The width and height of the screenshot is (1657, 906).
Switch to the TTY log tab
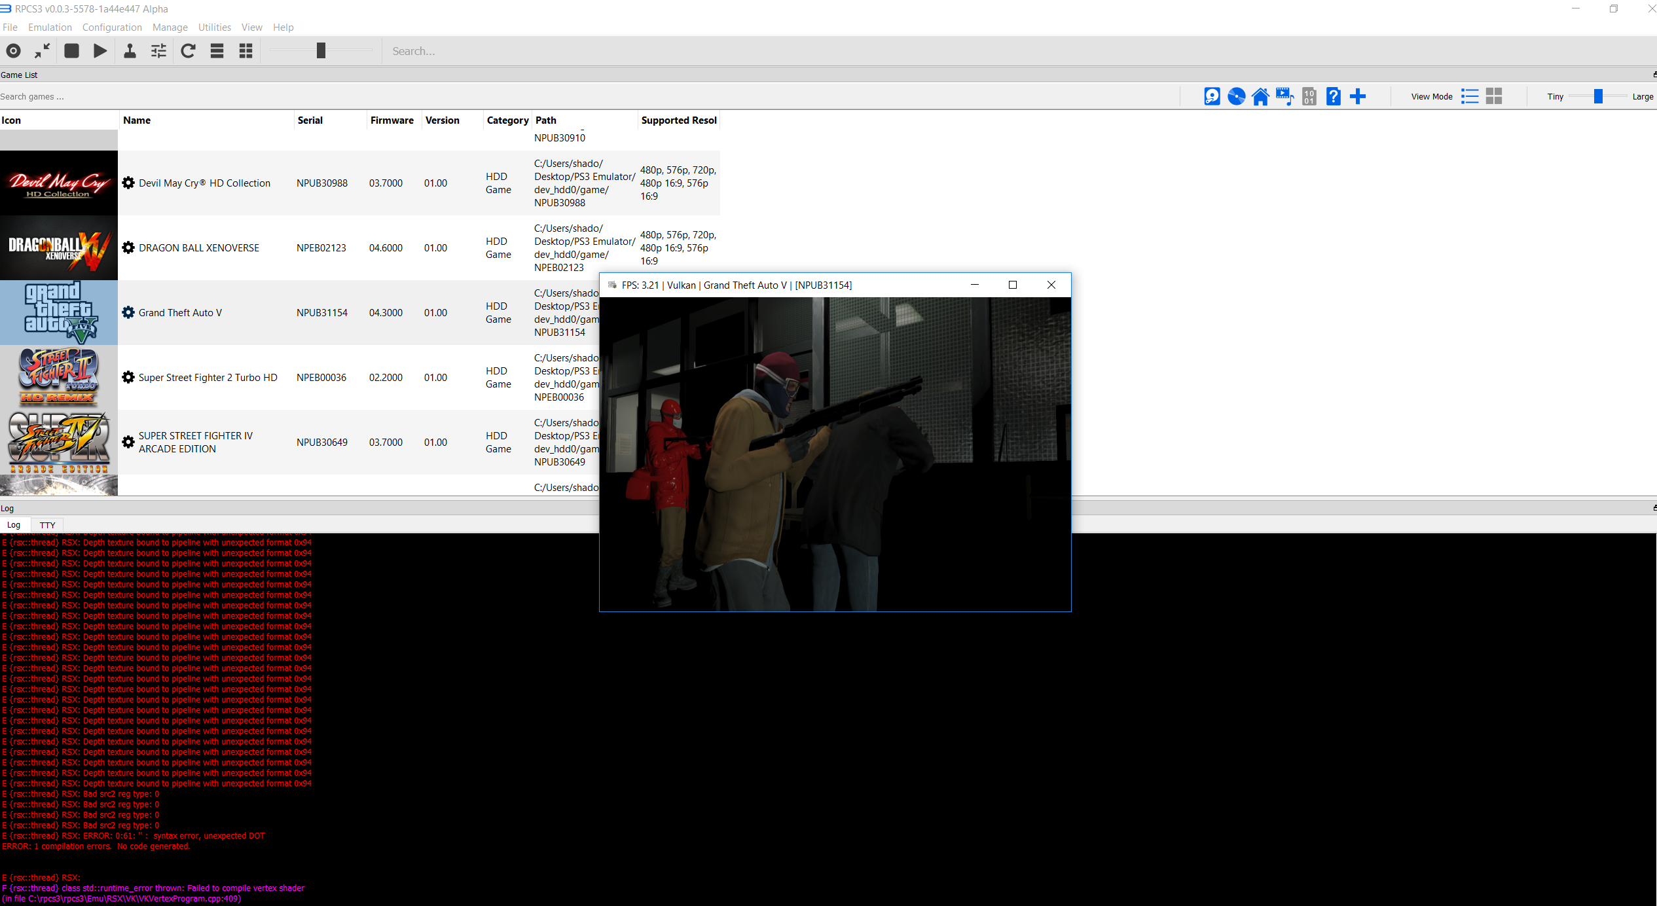coord(47,525)
